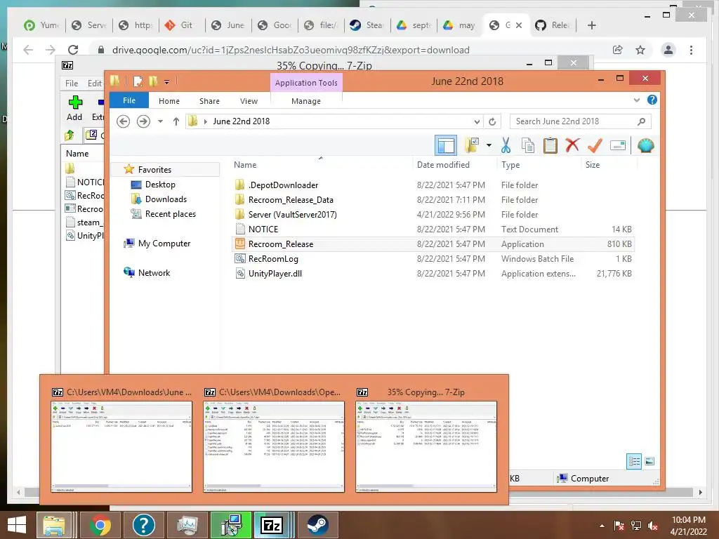Select the NOTICE text document
719x539 pixels.
pyautogui.click(x=263, y=229)
